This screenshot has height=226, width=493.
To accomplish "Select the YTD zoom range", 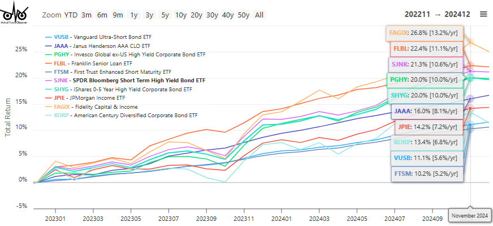I will 71,15.
